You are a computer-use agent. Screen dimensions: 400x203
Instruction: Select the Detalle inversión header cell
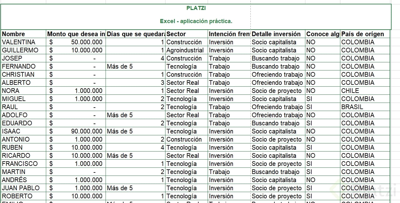(276, 34)
